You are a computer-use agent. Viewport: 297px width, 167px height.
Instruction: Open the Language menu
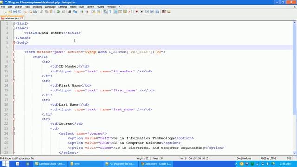click(50, 7)
